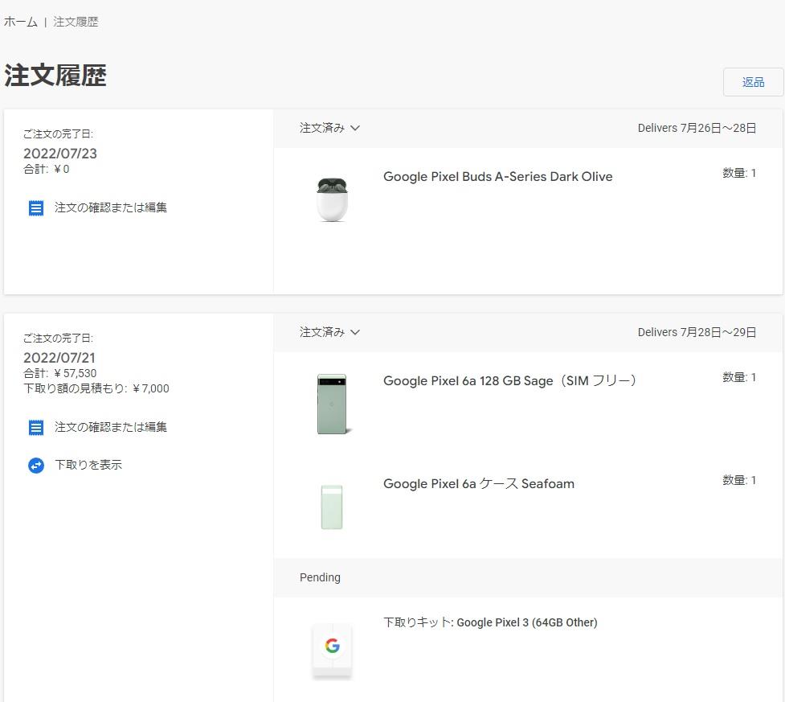Open the receipt icon for the 2022/07/21 order
The image size is (785, 702).
(x=36, y=428)
